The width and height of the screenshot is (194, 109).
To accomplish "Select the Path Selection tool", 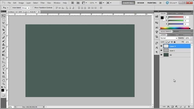I will pyautogui.click(x=3, y=73).
